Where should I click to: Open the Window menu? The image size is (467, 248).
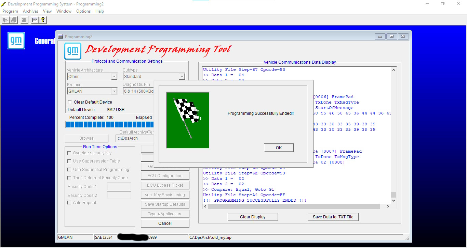tap(64, 11)
